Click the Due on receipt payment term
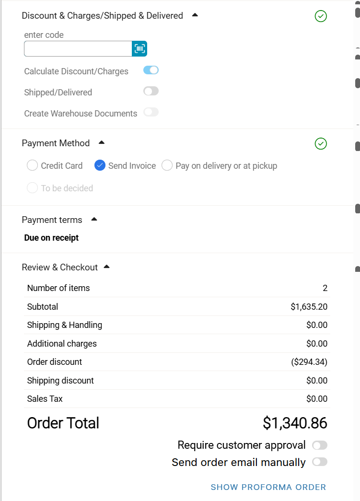The height and width of the screenshot is (501, 360). click(x=51, y=238)
